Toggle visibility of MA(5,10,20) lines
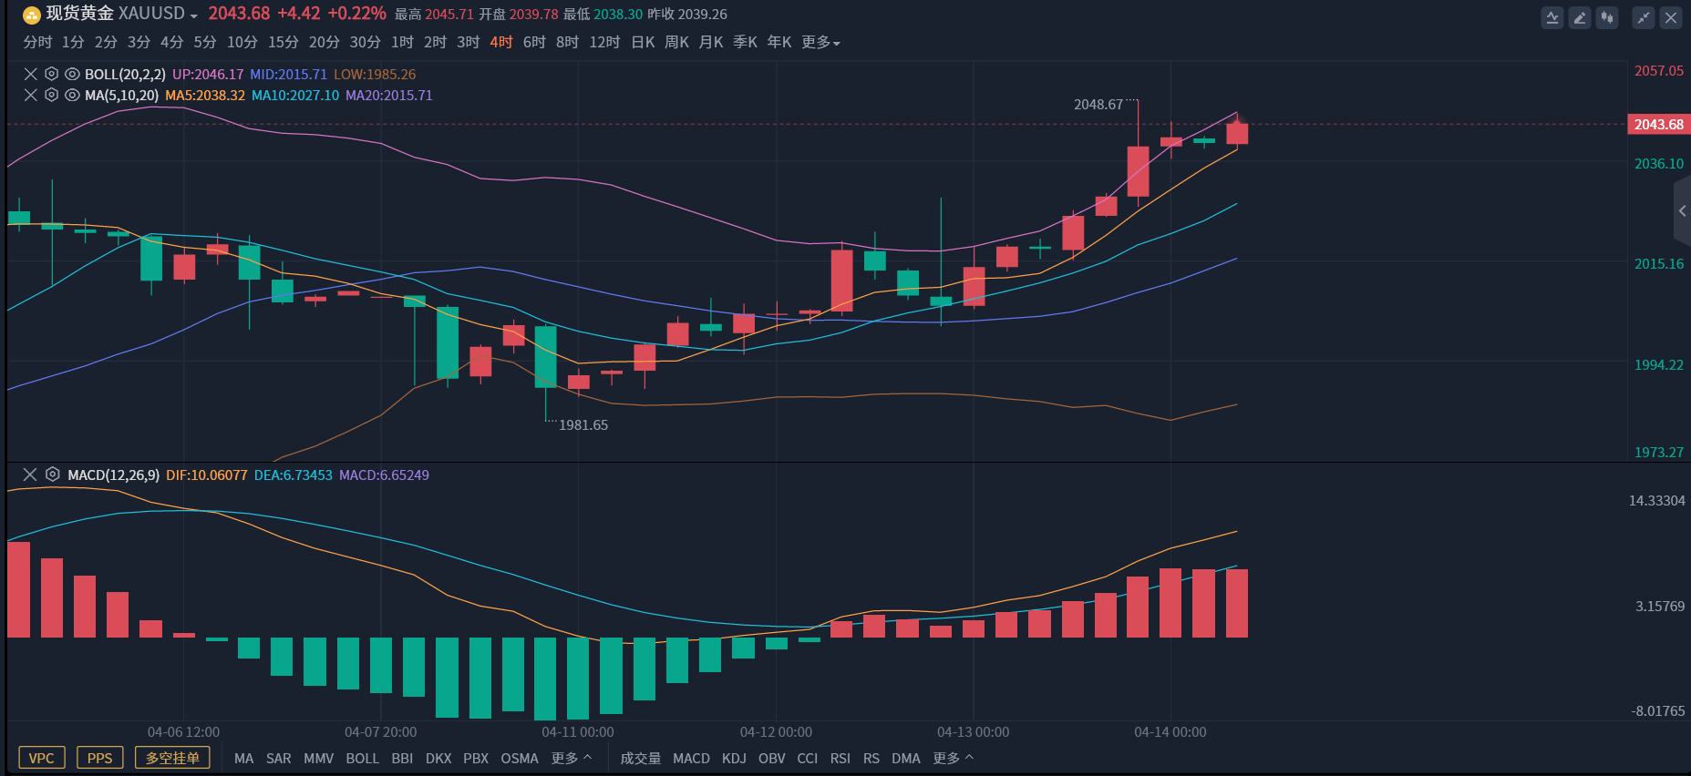Image resolution: width=1691 pixels, height=776 pixels. coord(72,95)
